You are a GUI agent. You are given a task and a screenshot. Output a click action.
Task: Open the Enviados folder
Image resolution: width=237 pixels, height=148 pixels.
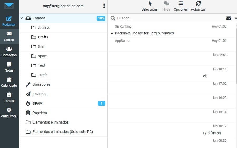[x=63, y=94]
